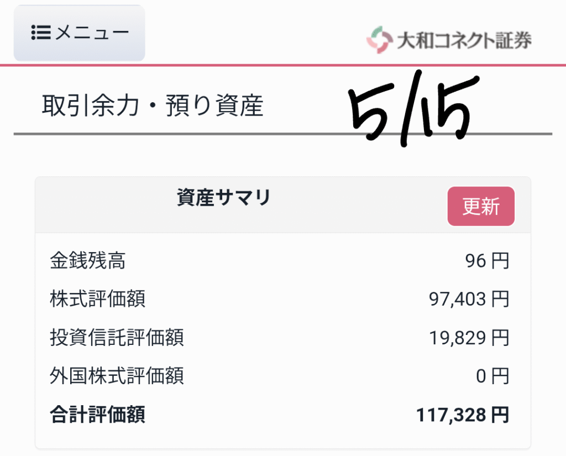Click the pink divider line under the header
566x456 pixels.
click(x=283, y=65)
